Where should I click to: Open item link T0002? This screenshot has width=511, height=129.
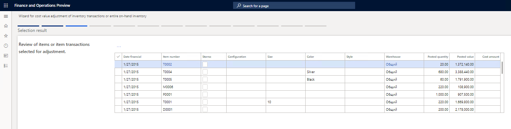167,64
